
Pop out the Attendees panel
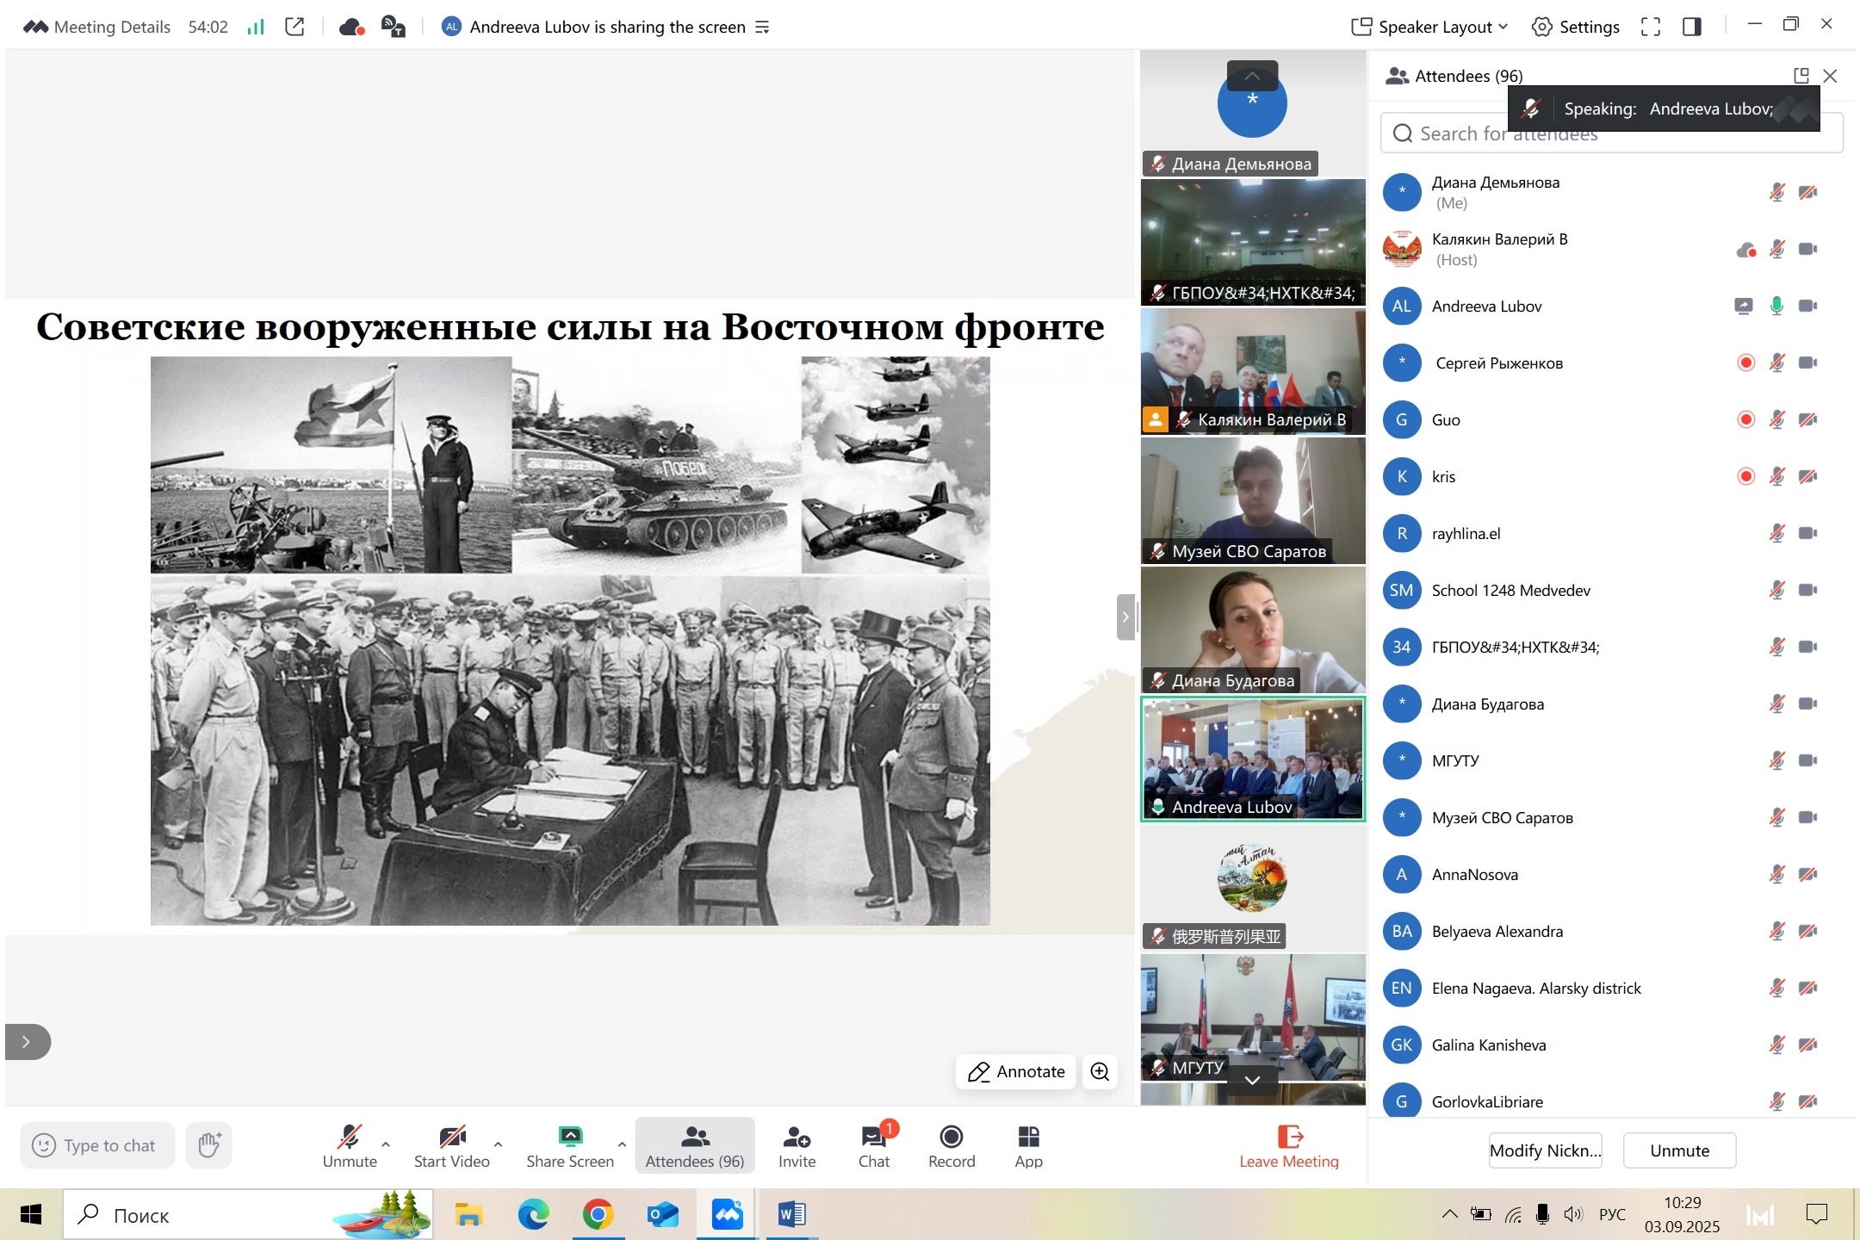[x=1801, y=76]
